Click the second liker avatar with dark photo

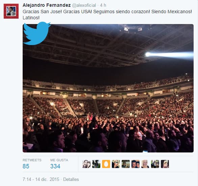point(96,164)
